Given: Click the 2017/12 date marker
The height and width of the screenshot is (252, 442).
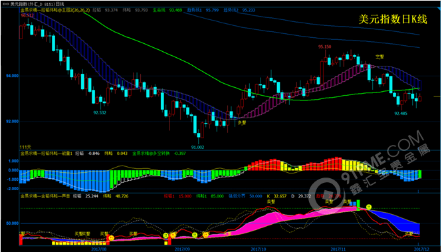Looking at the screenshot, I should 421,249.
